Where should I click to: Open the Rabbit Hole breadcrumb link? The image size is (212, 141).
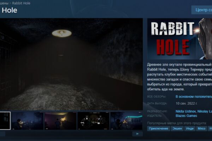(x=21, y=3)
